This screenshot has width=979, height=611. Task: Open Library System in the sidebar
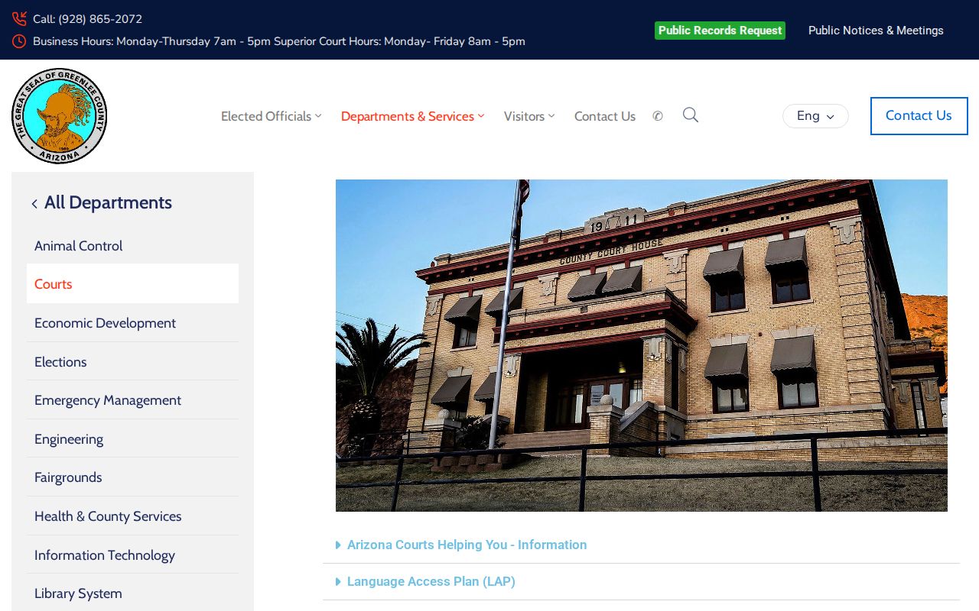[132, 593]
